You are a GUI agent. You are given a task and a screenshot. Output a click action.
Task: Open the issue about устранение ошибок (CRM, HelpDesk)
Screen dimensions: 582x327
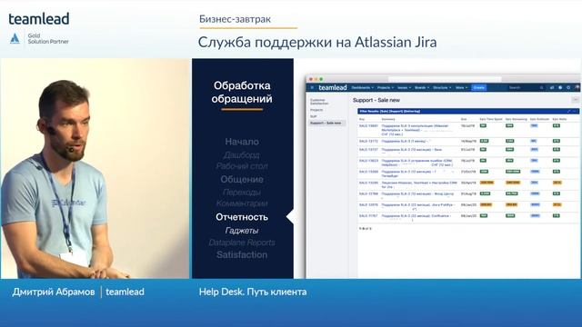coord(417,163)
